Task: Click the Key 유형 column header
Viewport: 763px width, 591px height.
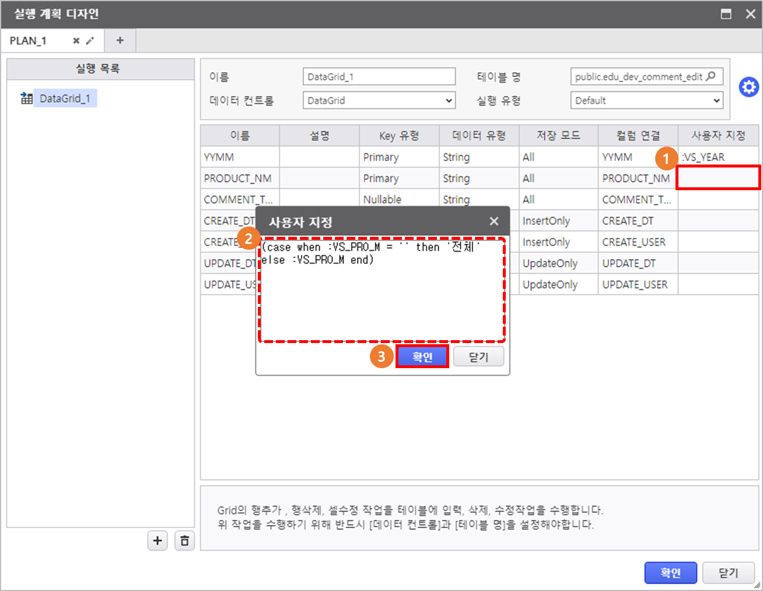Action: pos(399,135)
